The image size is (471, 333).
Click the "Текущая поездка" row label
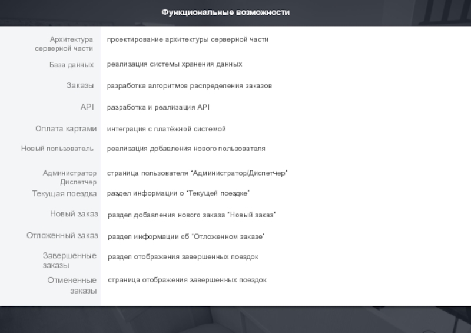[x=64, y=193]
